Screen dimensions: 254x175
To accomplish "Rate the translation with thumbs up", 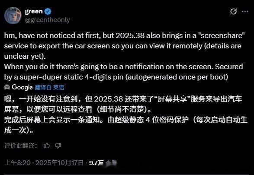I will click(x=47, y=146).
